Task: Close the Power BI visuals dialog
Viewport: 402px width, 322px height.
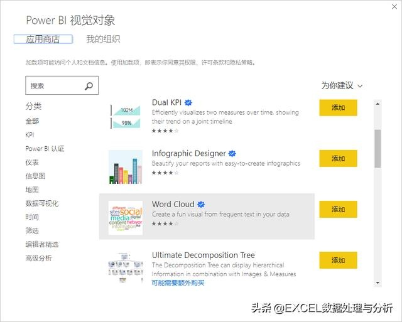Action: [394, 7]
